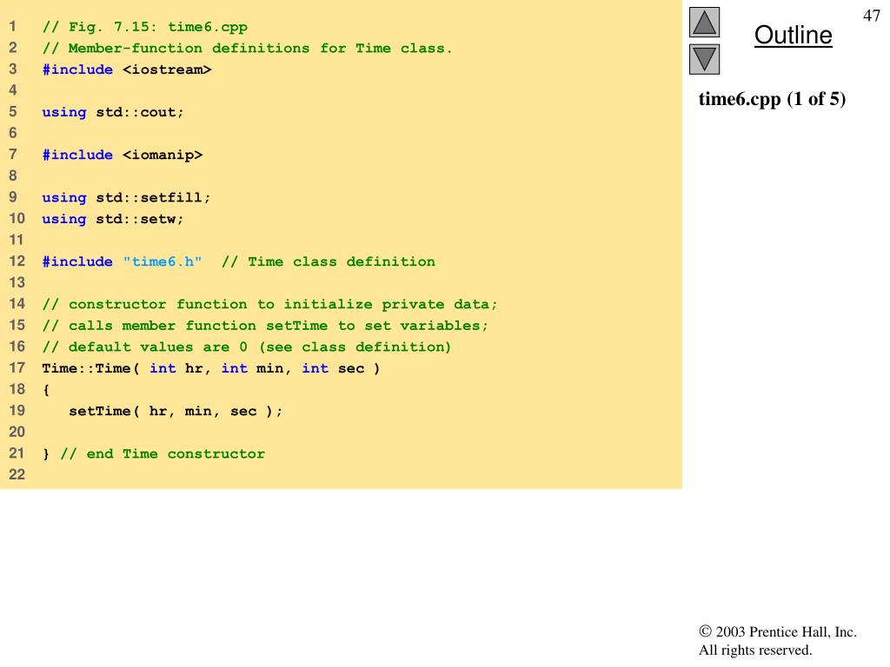Image resolution: width=890 pixels, height=667 pixels.
Task: Click the down arrow navigation icon
Action: point(704,59)
